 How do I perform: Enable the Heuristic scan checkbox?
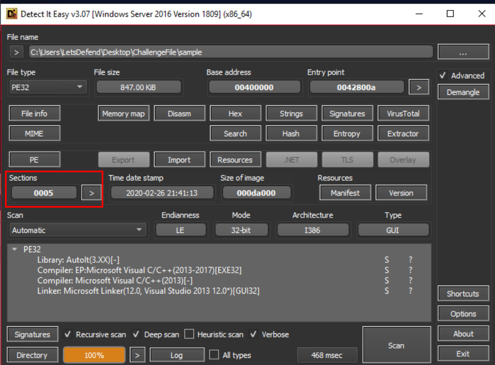[x=189, y=334]
